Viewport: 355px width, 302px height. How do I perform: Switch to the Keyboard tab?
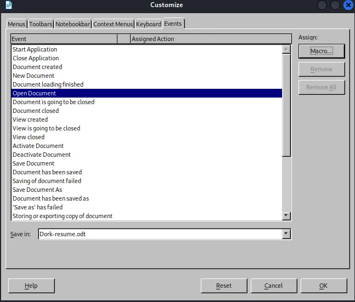(x=149, y=24)
